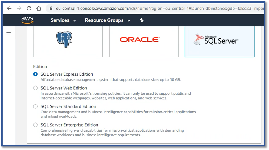Select the Oracle engine card
Screen dimensions: 269x150
pos(144,42)
